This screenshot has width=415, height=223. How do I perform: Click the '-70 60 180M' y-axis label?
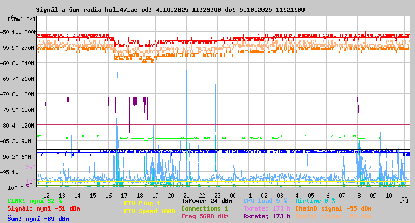(17, 94)
